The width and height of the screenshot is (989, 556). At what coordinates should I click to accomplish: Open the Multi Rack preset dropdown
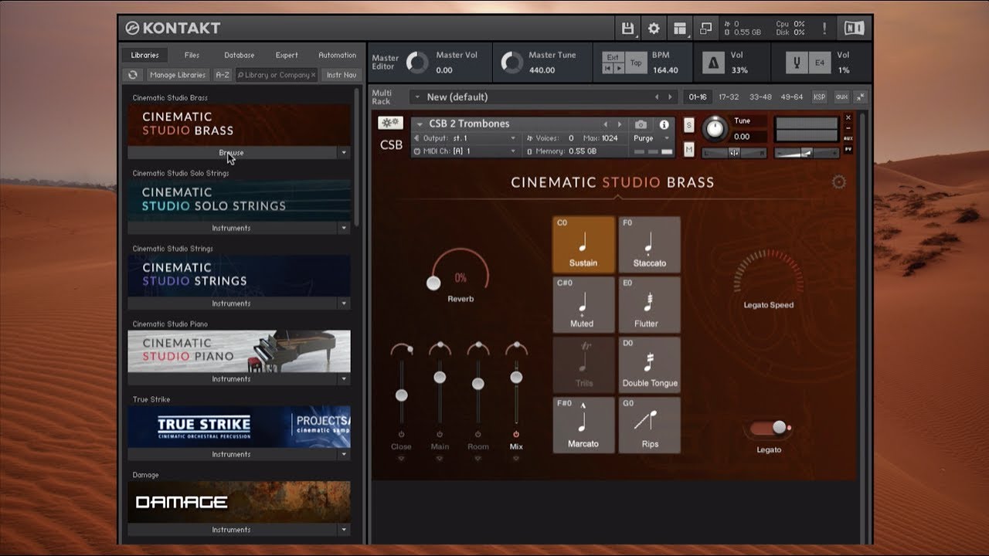click(x=416, y=97)
